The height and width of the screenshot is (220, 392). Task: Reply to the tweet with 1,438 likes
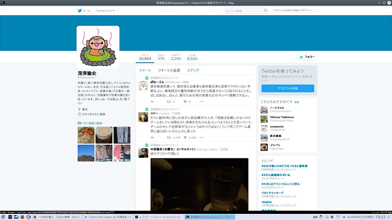tap(153, 137)
